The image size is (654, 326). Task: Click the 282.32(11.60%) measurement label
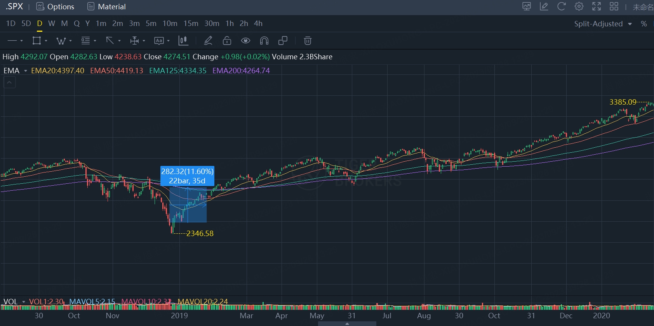coord(188,171)
